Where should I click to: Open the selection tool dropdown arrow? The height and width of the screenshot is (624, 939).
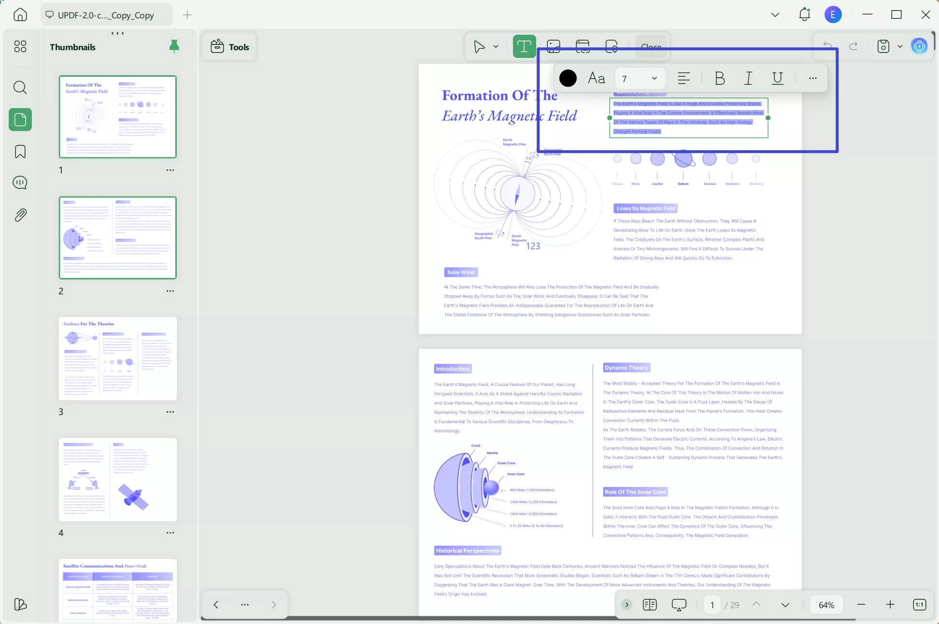pos(495,46)
